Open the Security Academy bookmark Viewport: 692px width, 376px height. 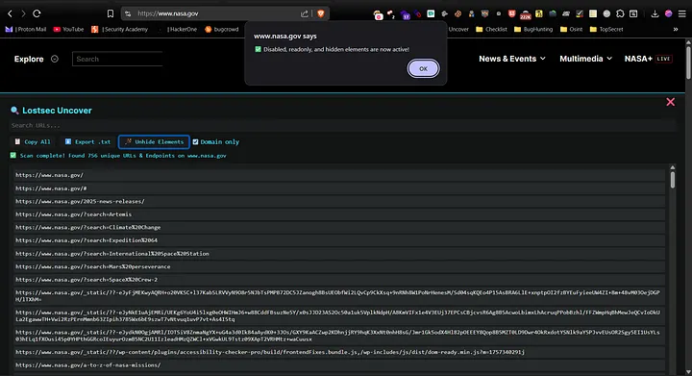coord(119,29)
